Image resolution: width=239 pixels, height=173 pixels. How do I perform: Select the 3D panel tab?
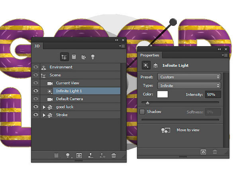coord(37,46)
